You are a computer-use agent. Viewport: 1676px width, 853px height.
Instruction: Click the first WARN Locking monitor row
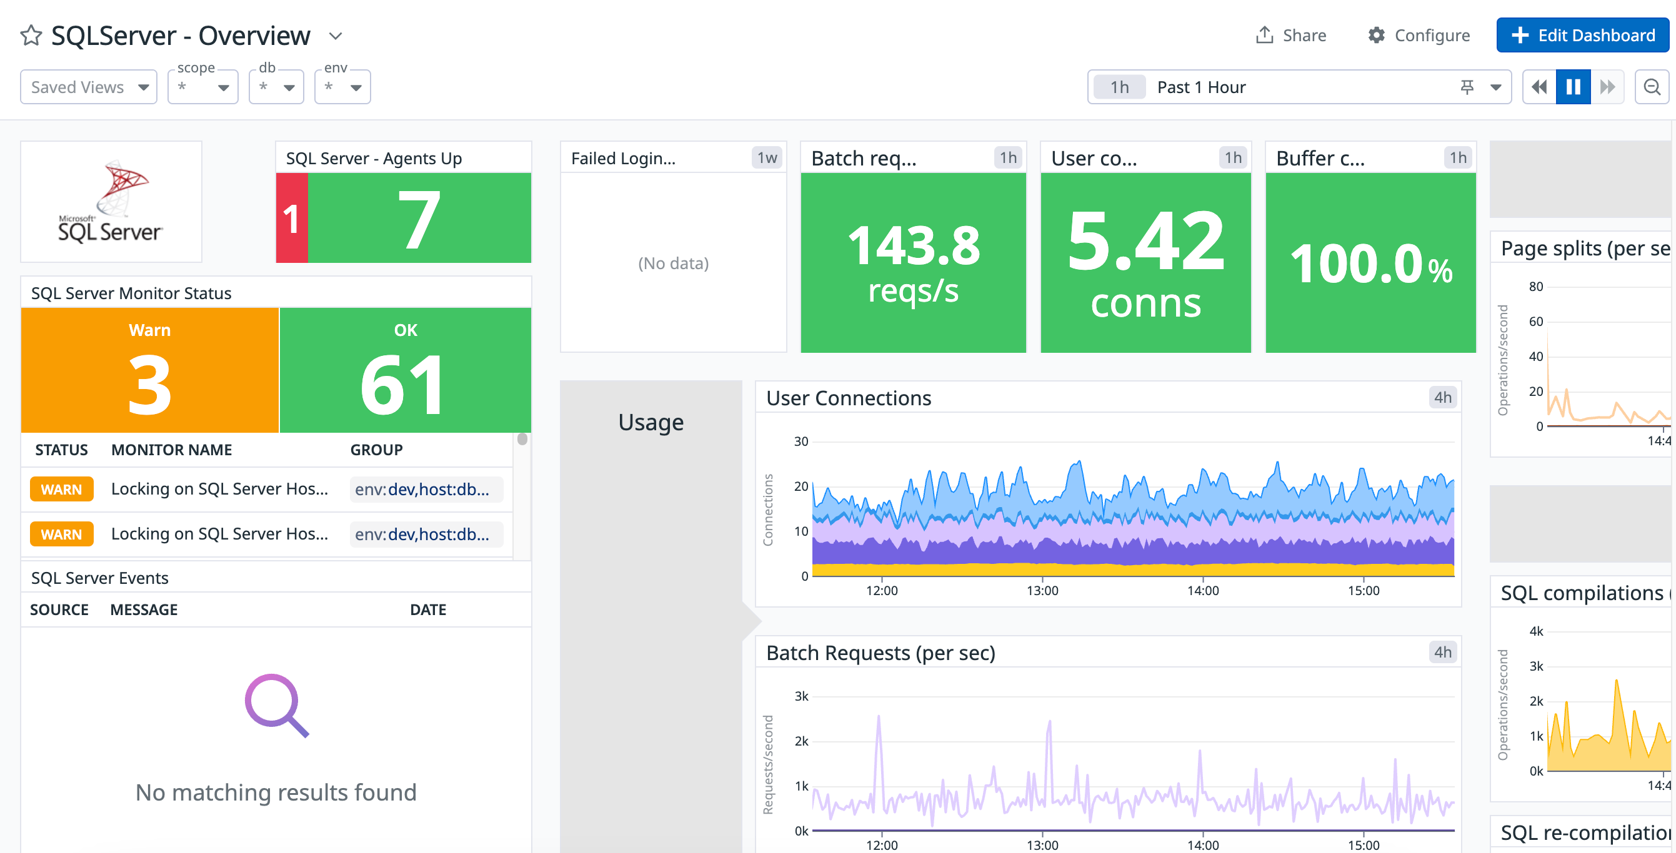pyautogui.click(x=219, y=489)
